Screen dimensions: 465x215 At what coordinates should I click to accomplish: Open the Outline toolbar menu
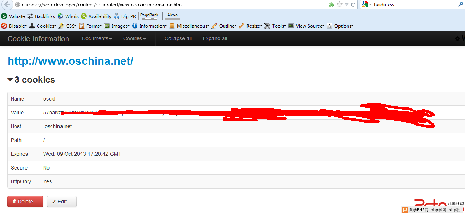click(224, 26)
